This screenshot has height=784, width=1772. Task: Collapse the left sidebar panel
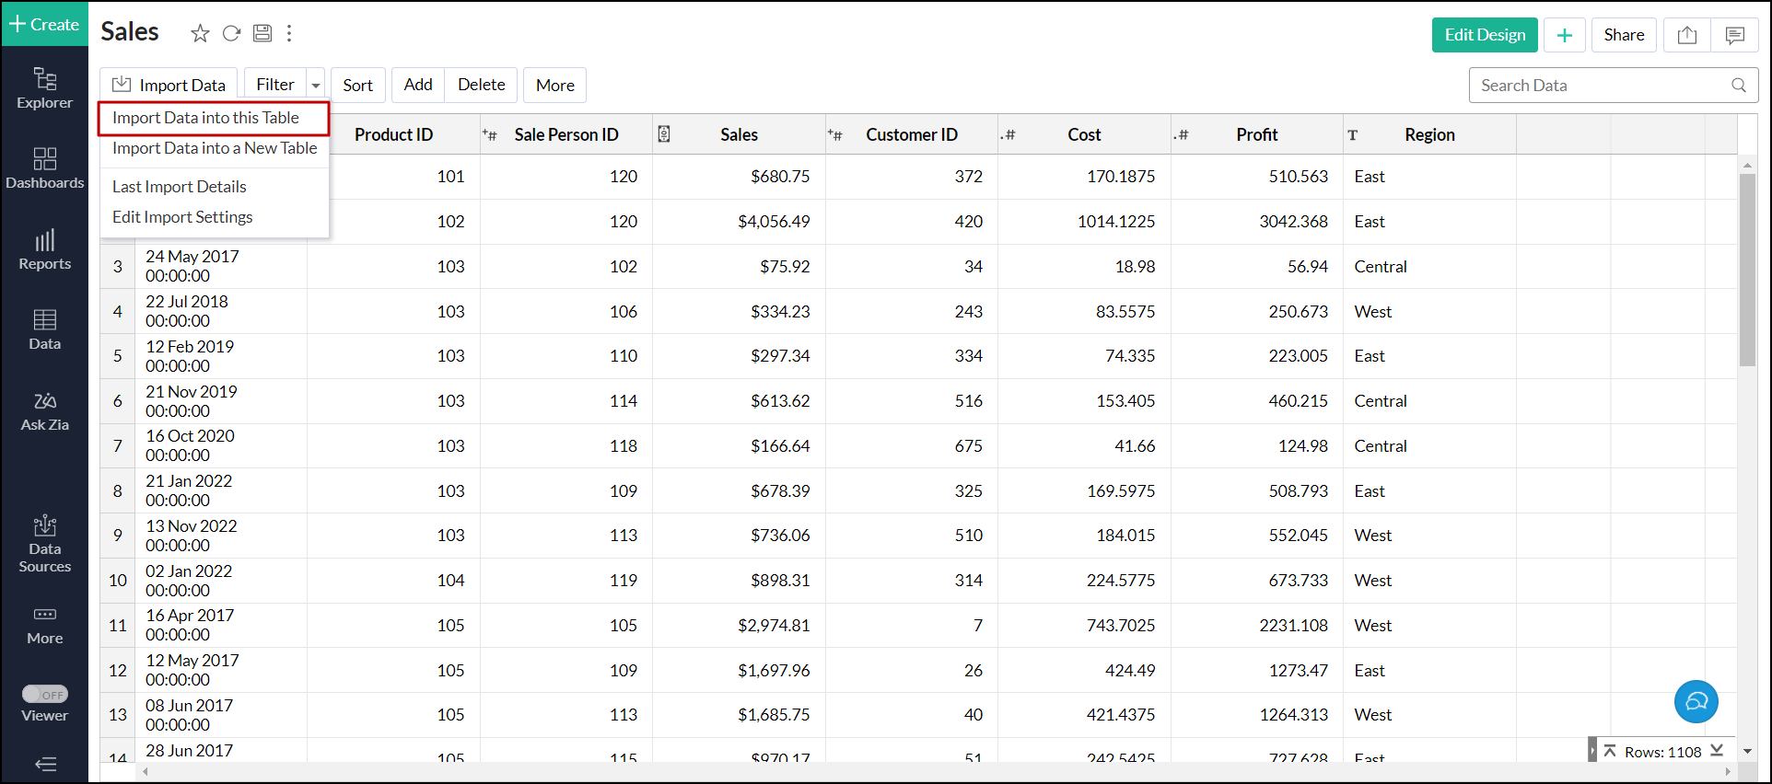point(45,764)
